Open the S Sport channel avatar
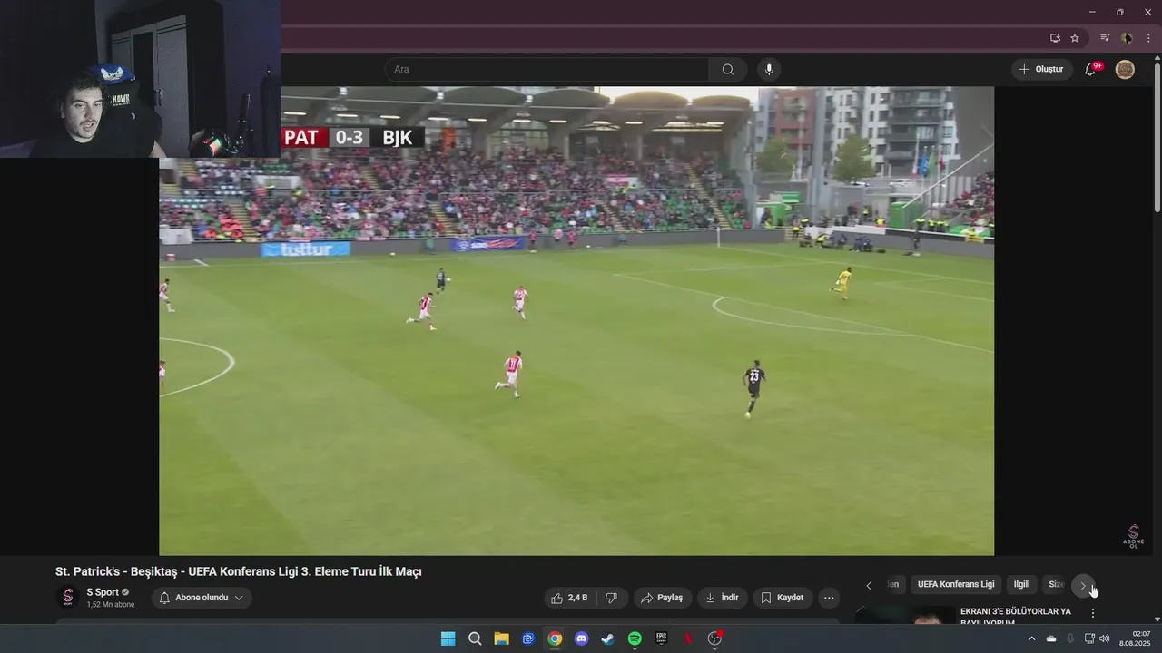 [x=67, y=597]
